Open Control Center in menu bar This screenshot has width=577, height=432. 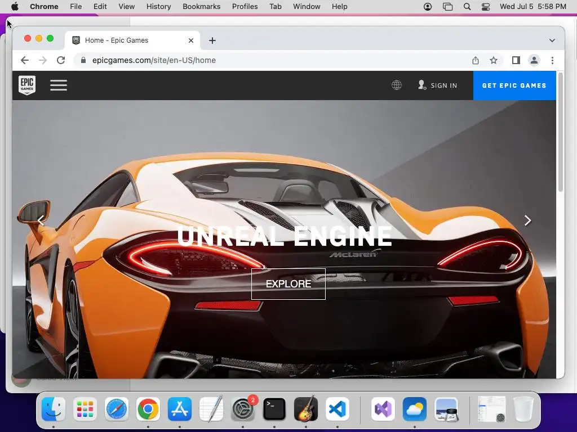[486, 7]
